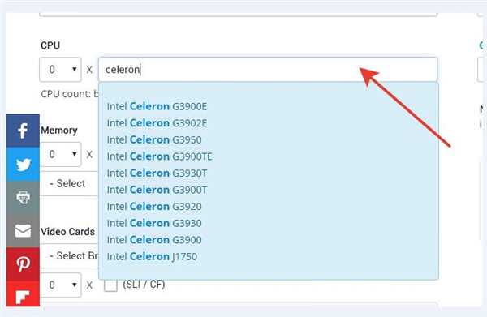Open the video card count dropdown
The image size is (487, 317).
coord(60,285)
